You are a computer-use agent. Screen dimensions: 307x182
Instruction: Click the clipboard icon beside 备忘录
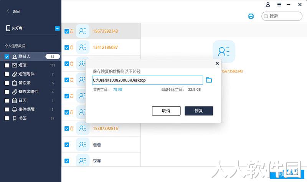(x=14, y=83)
